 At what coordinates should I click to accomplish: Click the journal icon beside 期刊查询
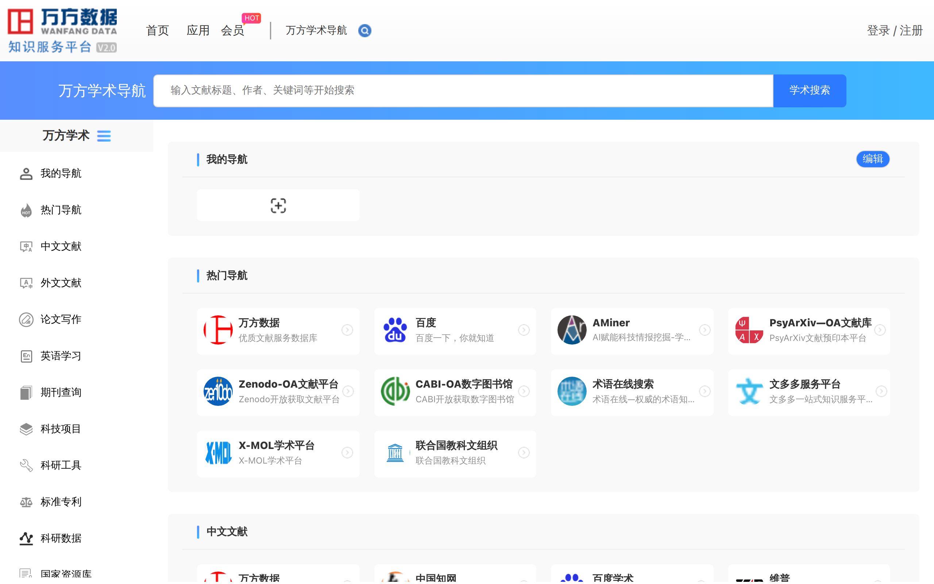[26, 392]
